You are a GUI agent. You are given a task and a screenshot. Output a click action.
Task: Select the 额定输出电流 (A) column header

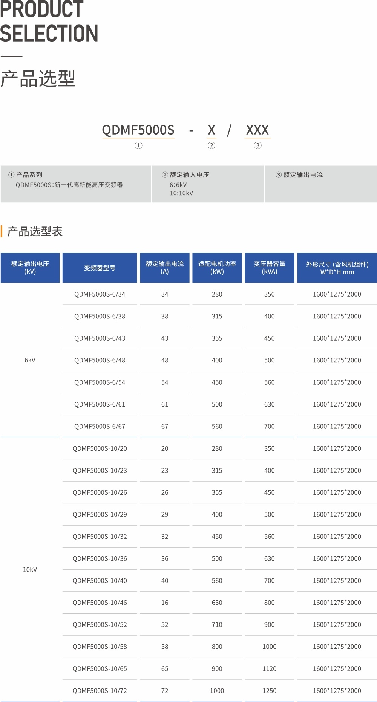tap(165, 268)
